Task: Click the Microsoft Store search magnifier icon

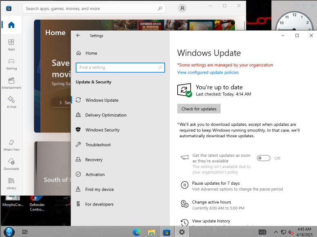Action: point(160,9)
